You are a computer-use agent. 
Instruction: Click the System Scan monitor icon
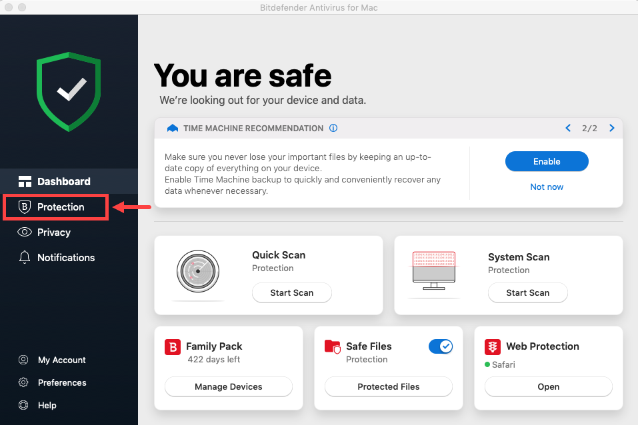pos(434,270)
